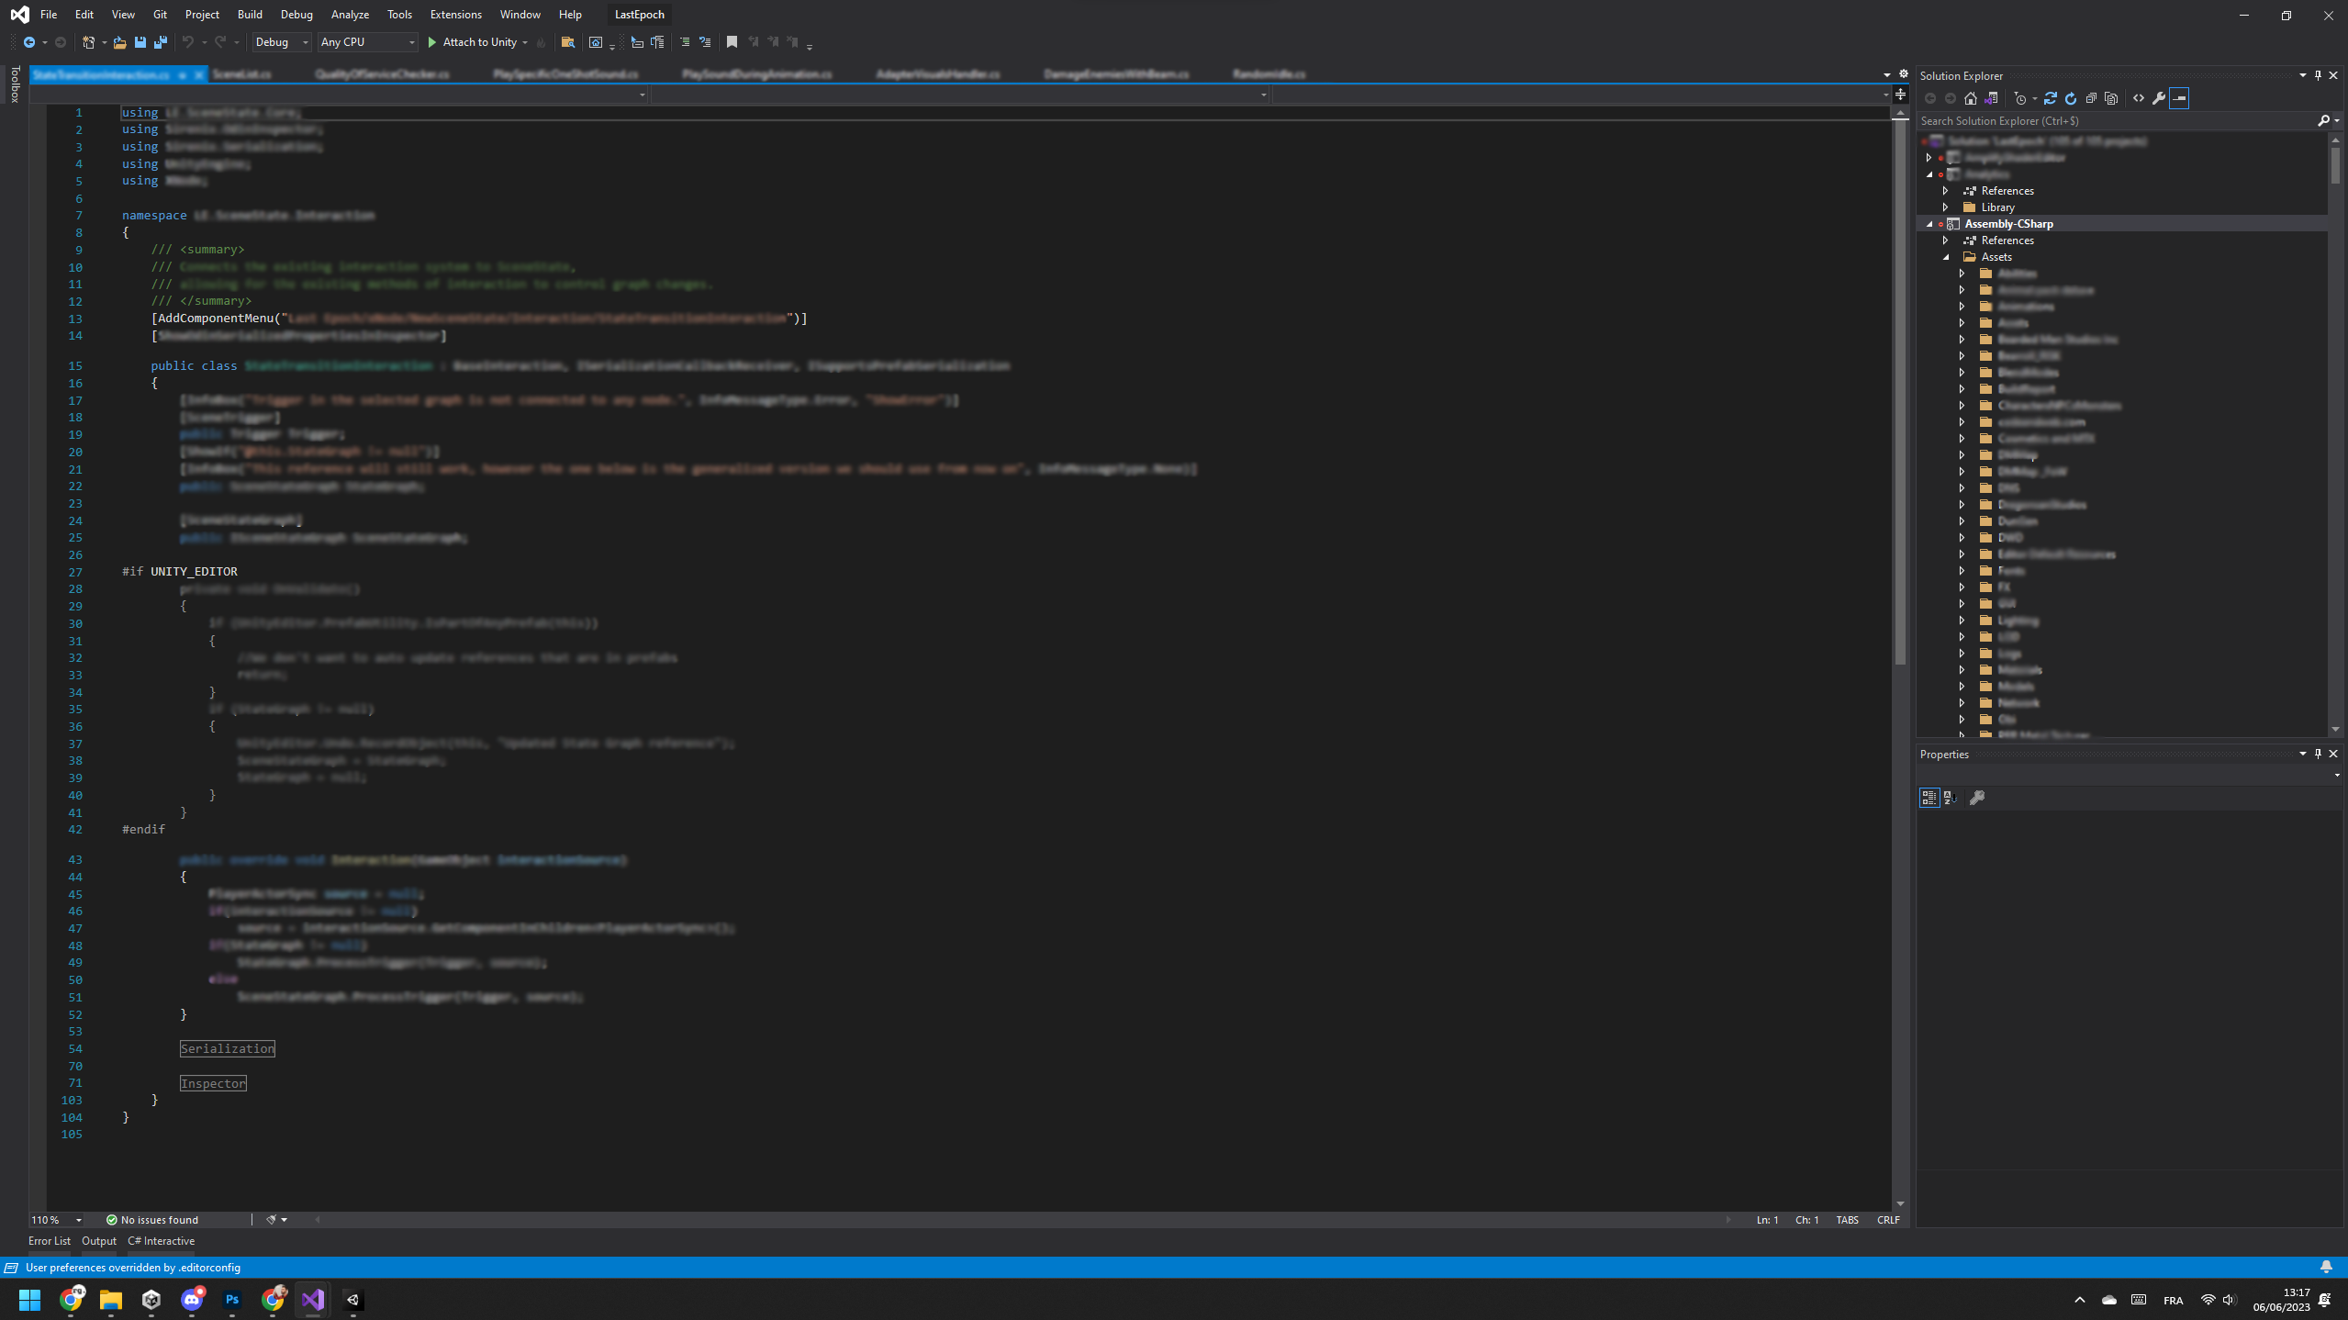Open the Attach to Unity dropdown arrow

tap(525, 42)
